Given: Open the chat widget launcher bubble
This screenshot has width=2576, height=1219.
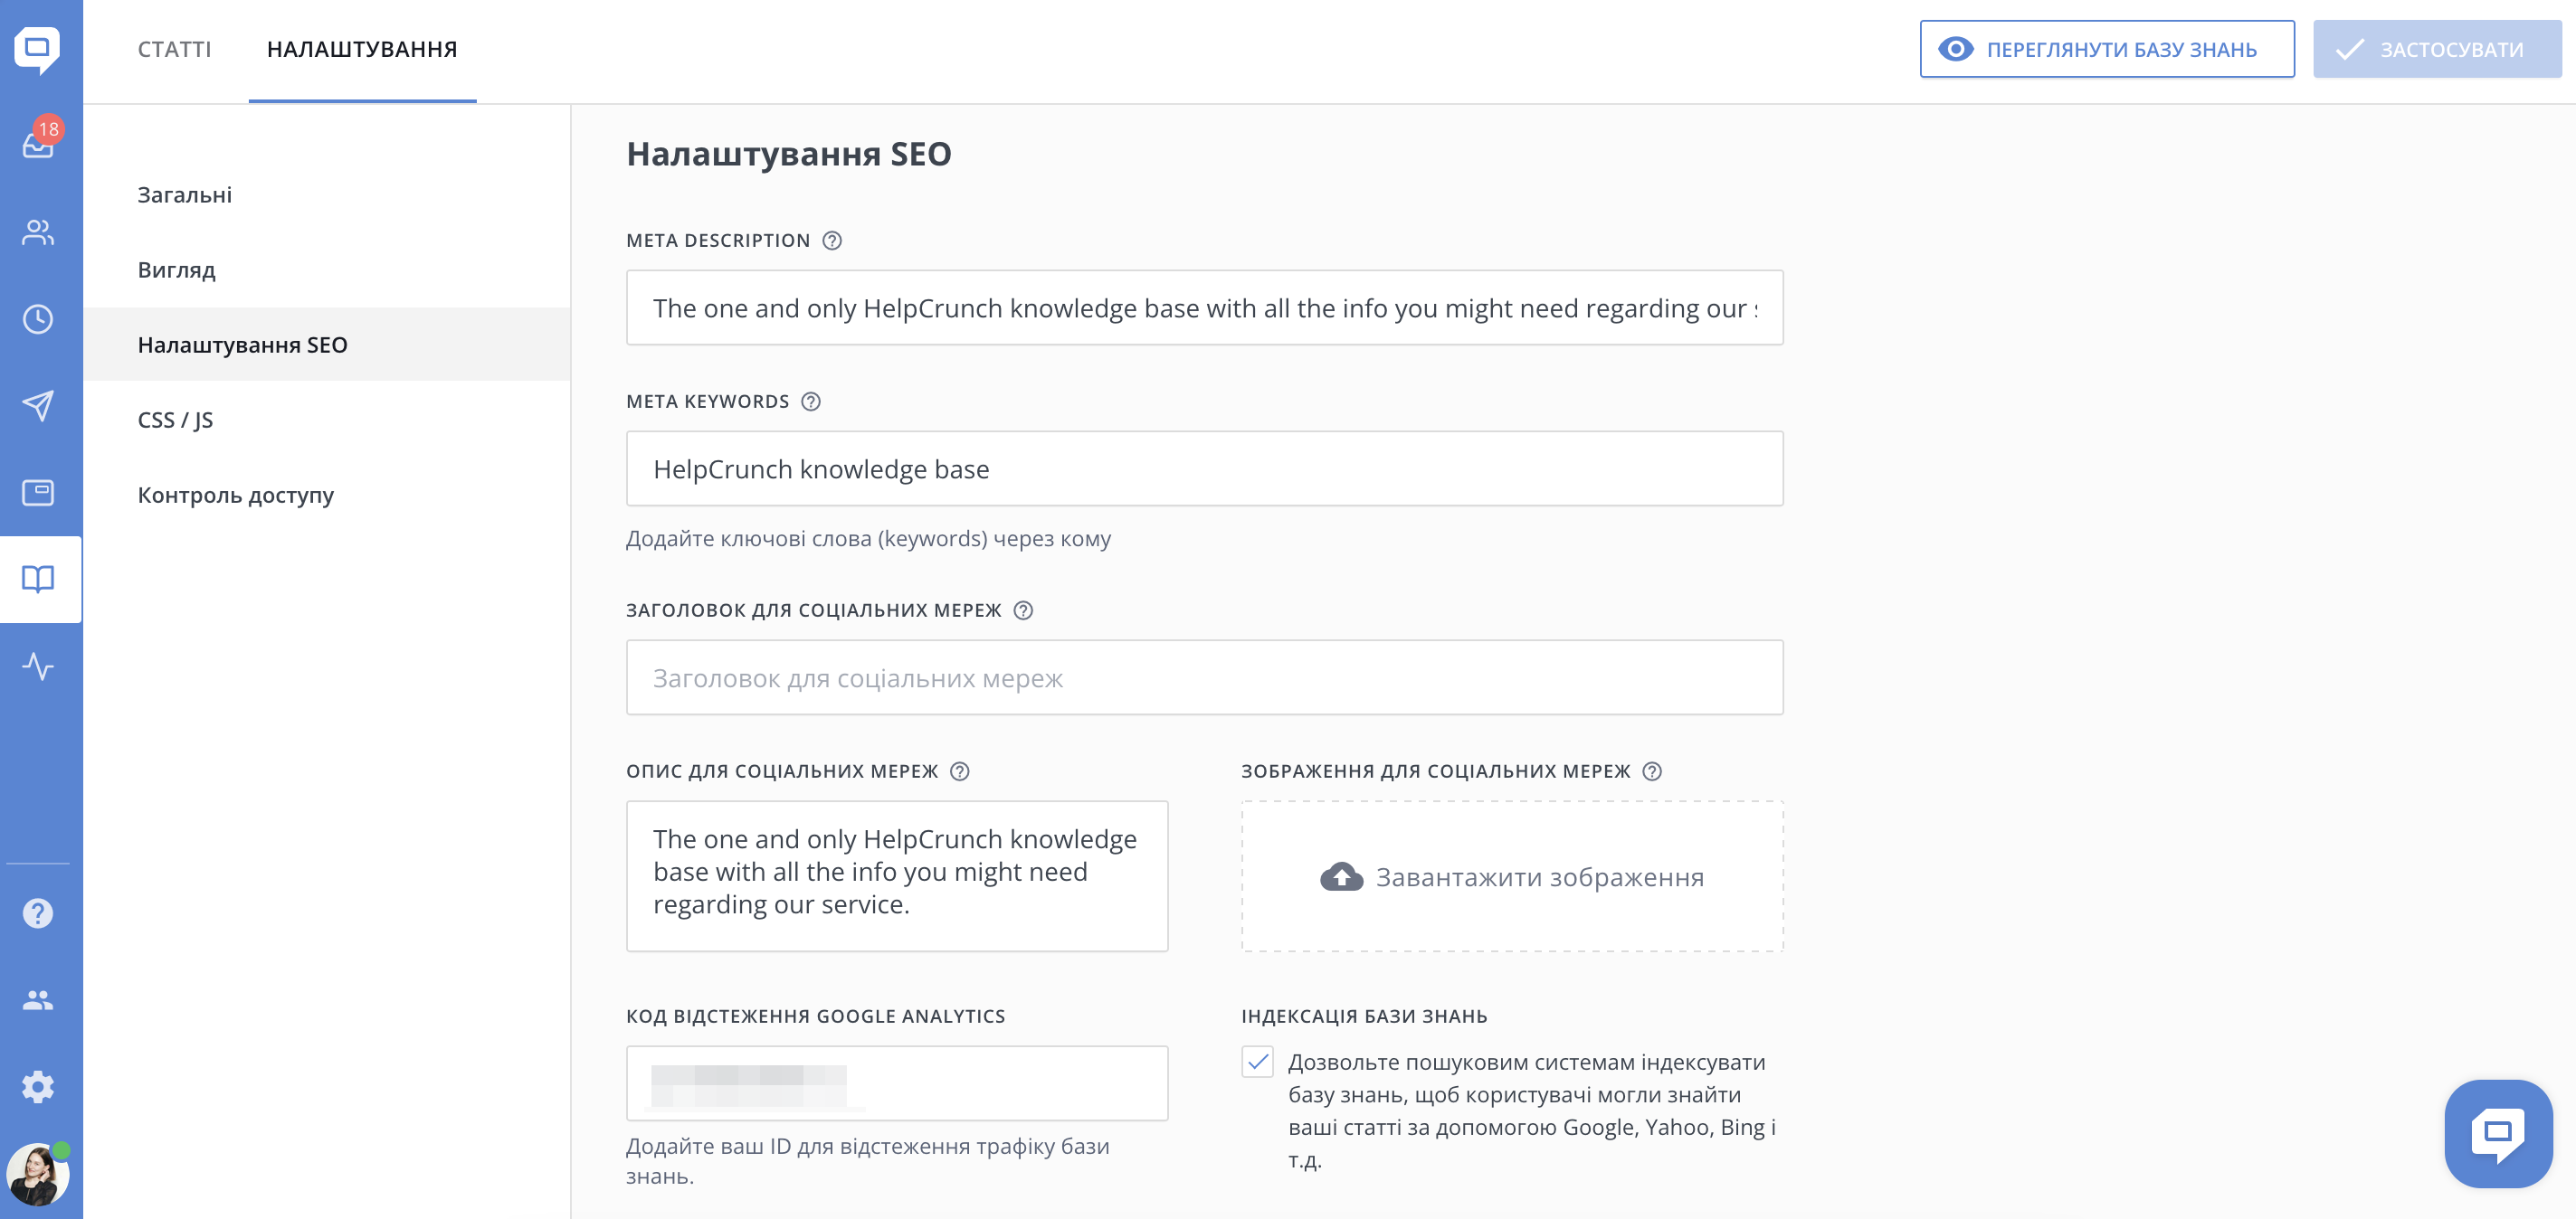Looking at the screenshot, I should pyautogui.click(x=2497, y=1133).
